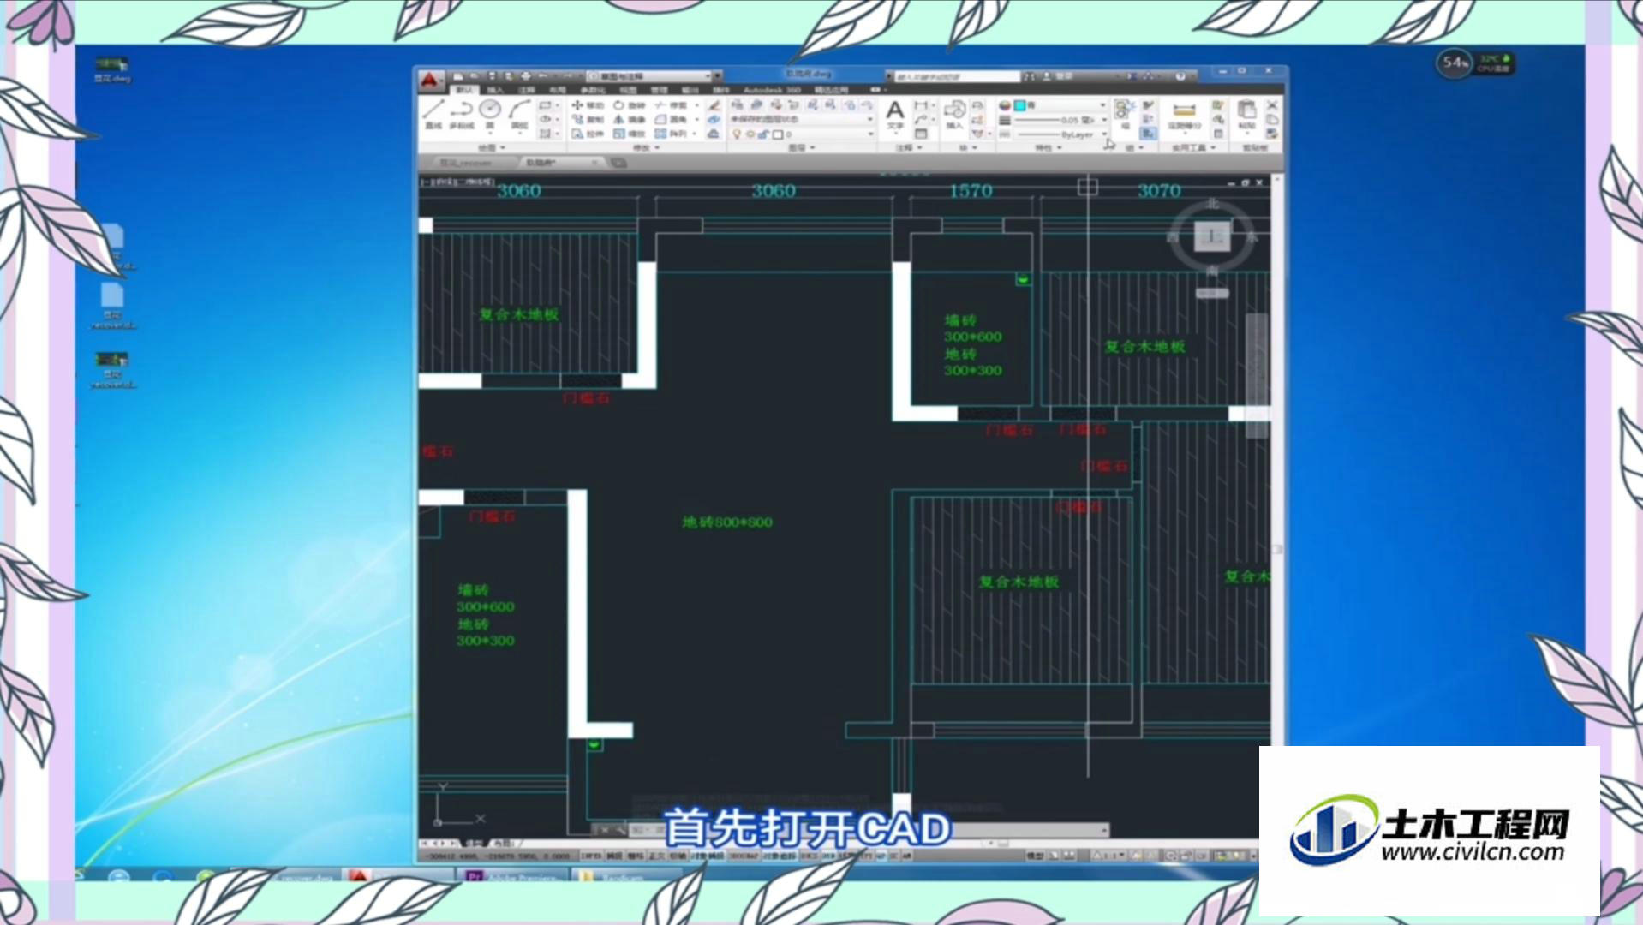Switch to the recover drawing file tab
This screenshot has width=1643, height=925.
(468, 162)
